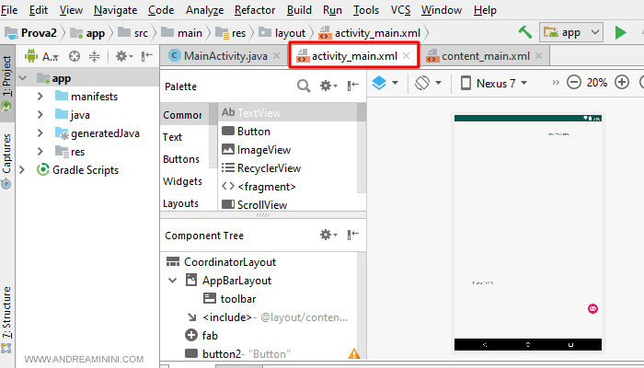Click the Palette search icon
The height and width of the screenshot is (368, 644).
click(x=304, y=86)
